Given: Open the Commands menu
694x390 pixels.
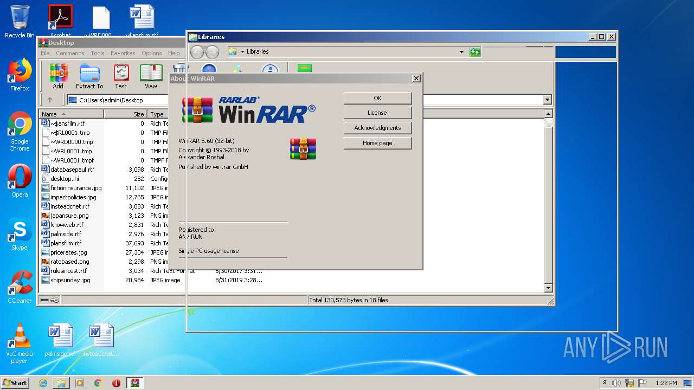Looking at the screenshot, I should click(70, 53).
